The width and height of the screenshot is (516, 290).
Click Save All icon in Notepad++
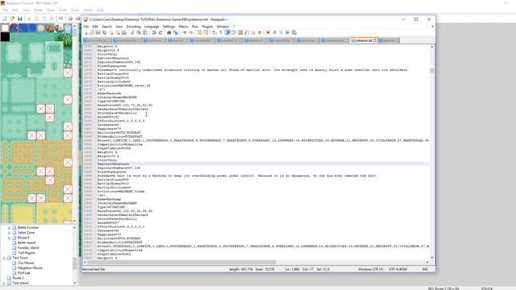104,32
